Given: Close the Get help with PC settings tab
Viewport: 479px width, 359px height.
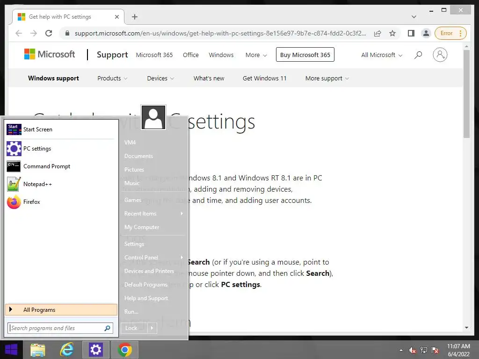Looking at the screenshot, I should point(116,17).
